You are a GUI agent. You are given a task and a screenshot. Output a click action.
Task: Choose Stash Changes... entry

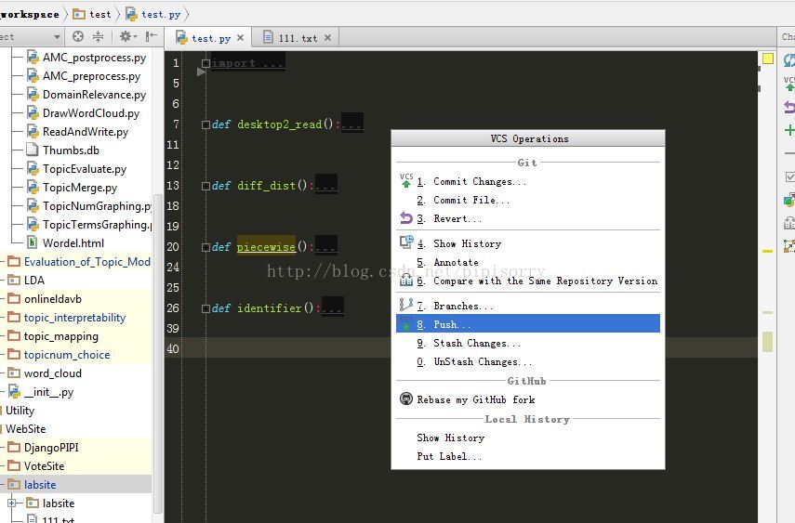[528, 343]
